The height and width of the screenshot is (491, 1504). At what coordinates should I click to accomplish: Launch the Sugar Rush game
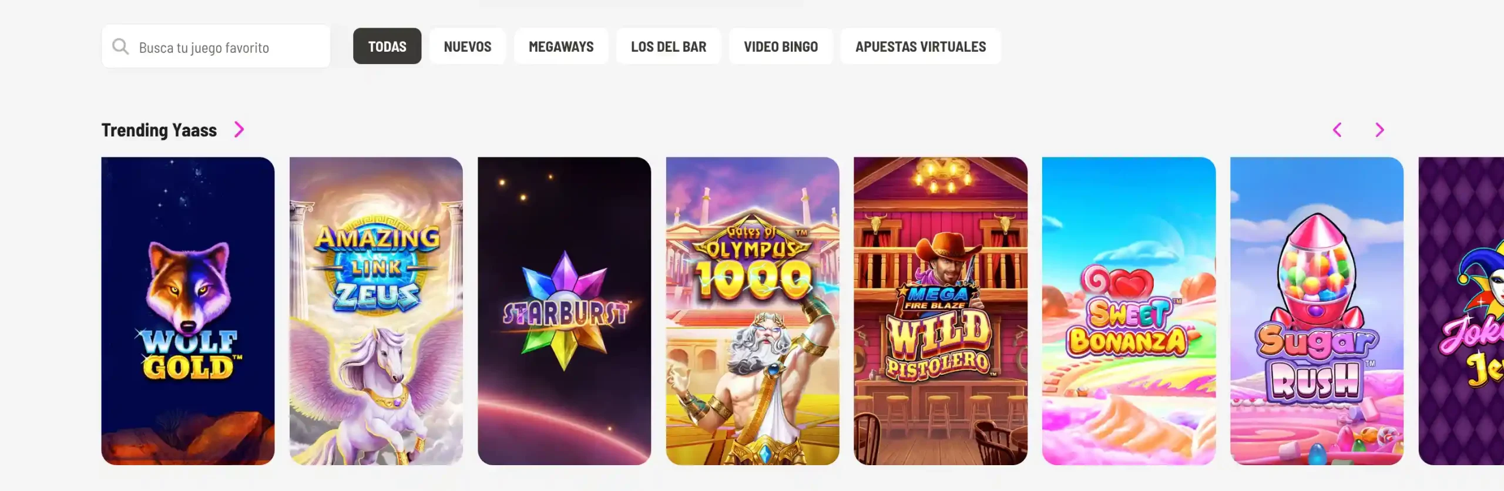pyautogui.click(x=1317, y=311)
